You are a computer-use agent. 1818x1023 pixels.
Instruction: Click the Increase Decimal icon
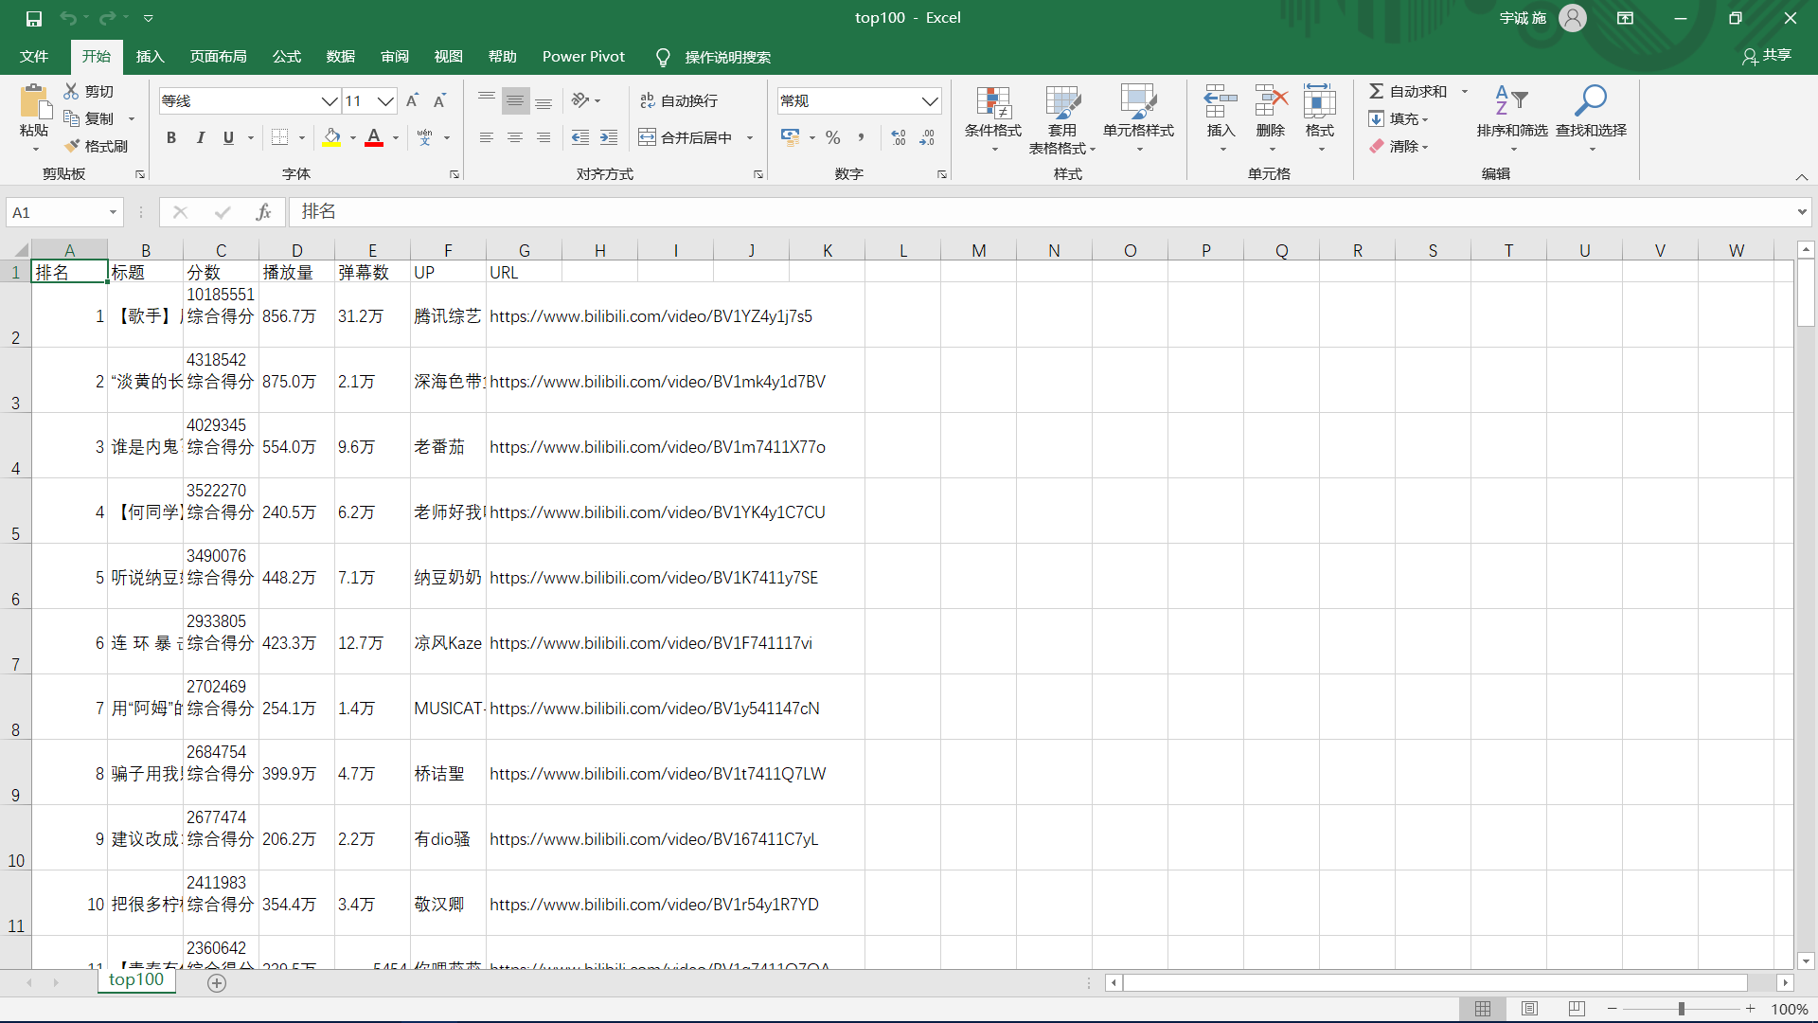tap(898, 137)
